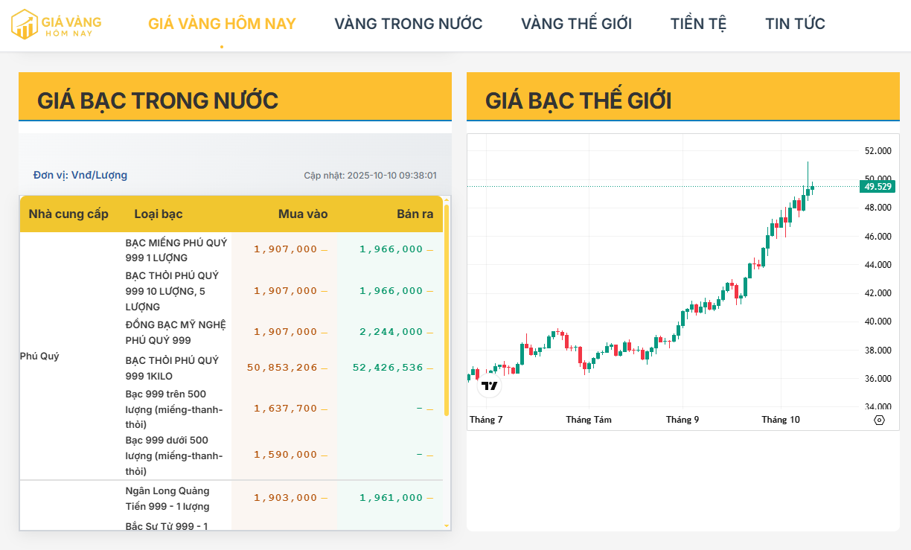Click the Giá Vàng Hôm Nay logo
The width and height of the screenshot is (911, 550).
pyautogui.click(x=56, y=24)
